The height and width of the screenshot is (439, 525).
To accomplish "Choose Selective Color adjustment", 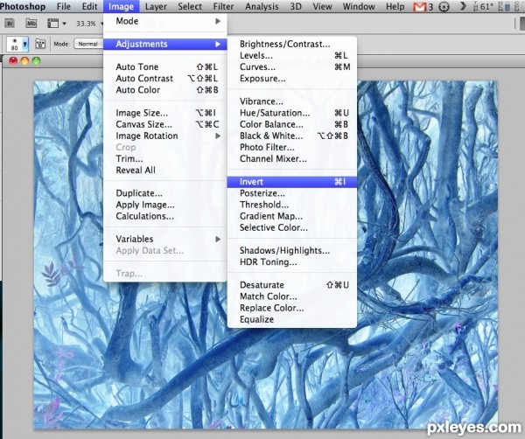I will [x=292, y=227].
